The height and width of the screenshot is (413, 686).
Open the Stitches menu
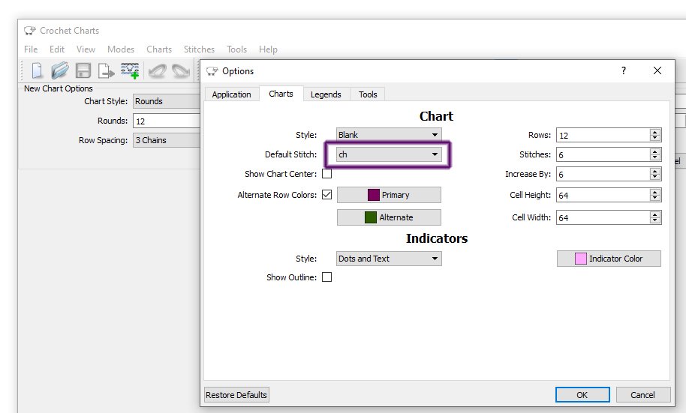click(199, 49)
